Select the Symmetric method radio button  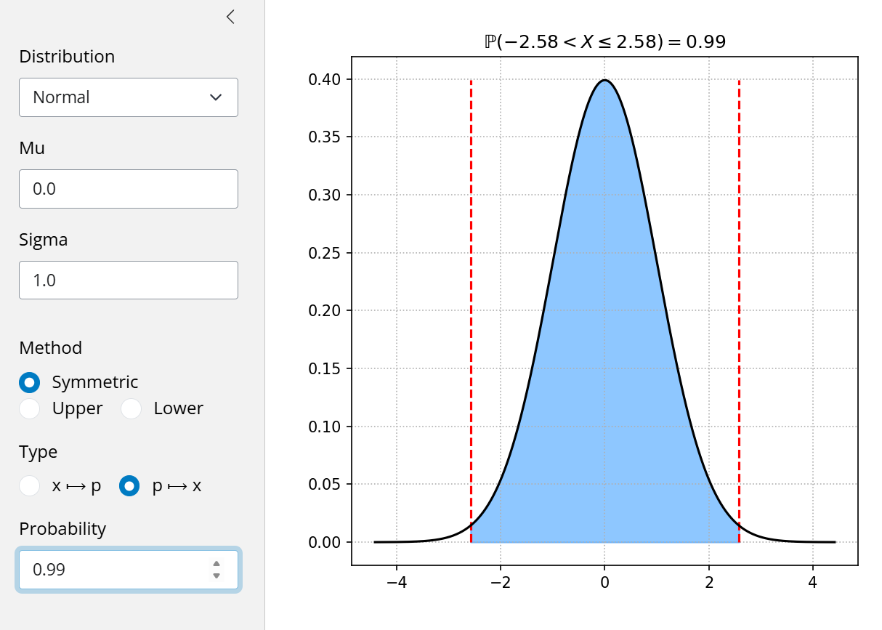pos(30,382)
